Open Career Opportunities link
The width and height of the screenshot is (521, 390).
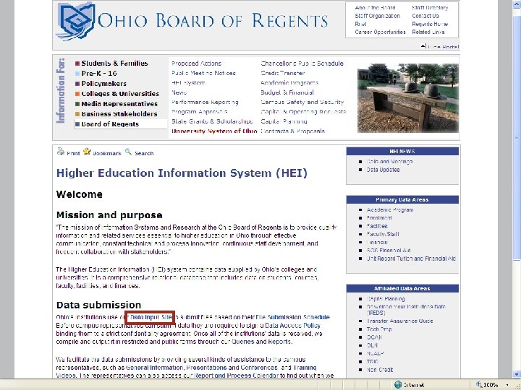pos(380,32)
